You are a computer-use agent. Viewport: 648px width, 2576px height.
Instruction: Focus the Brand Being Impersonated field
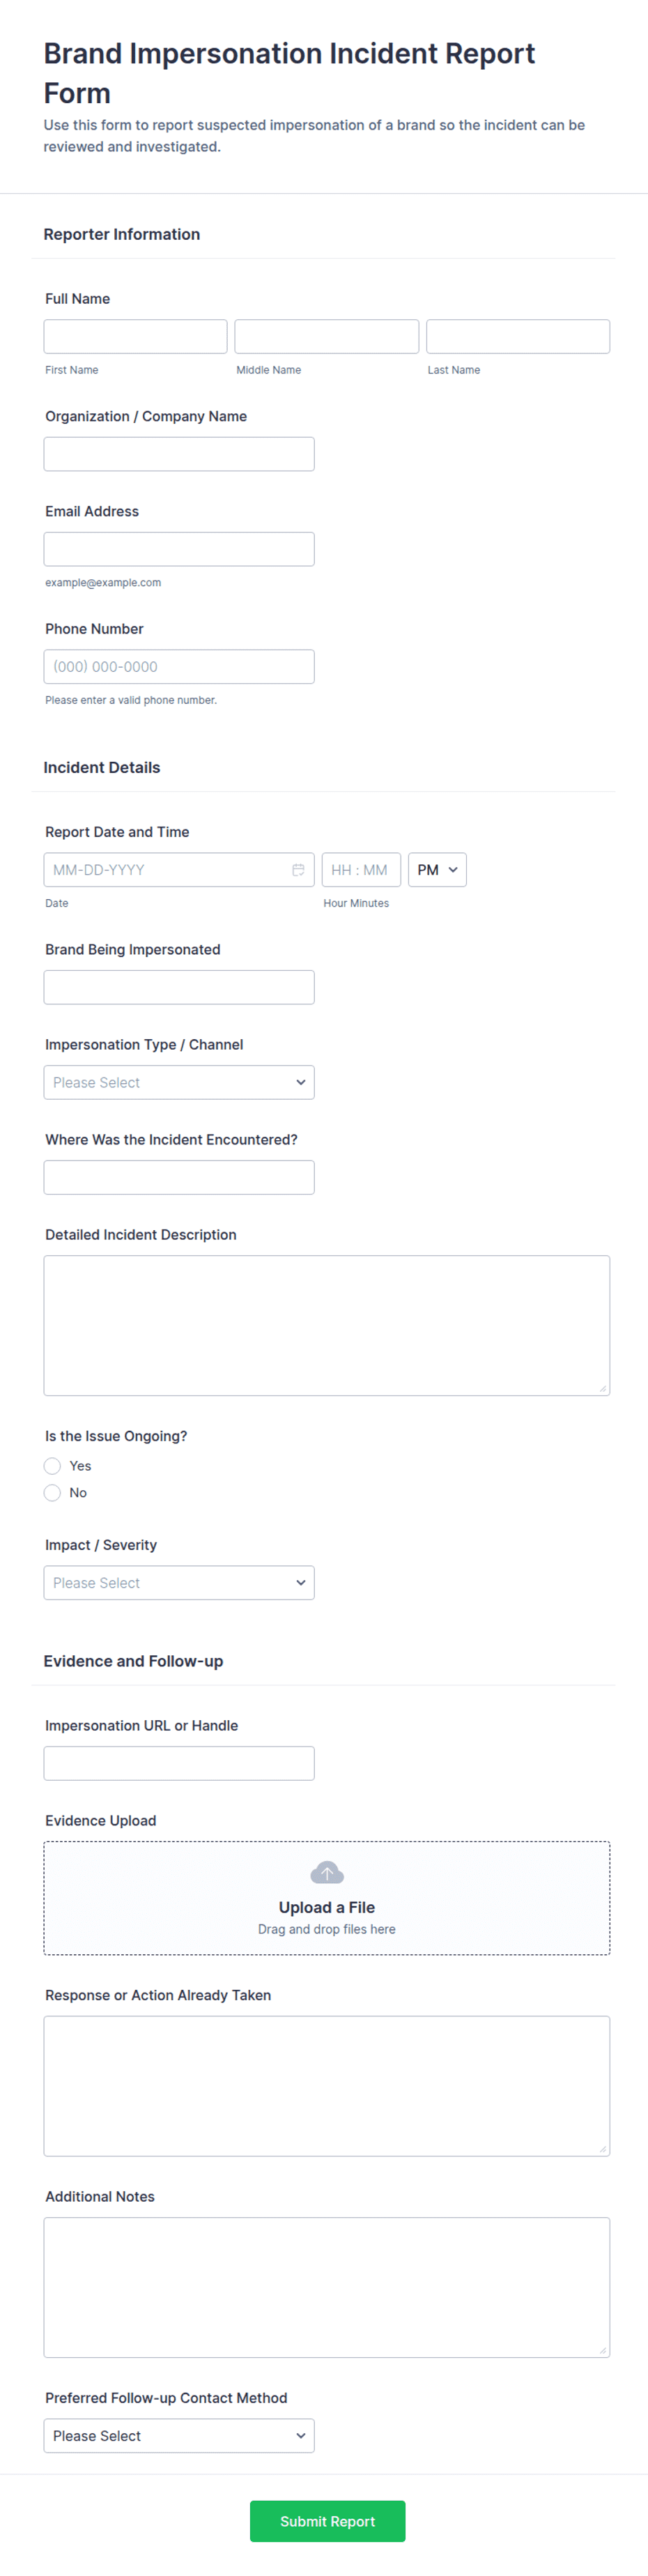179,987
